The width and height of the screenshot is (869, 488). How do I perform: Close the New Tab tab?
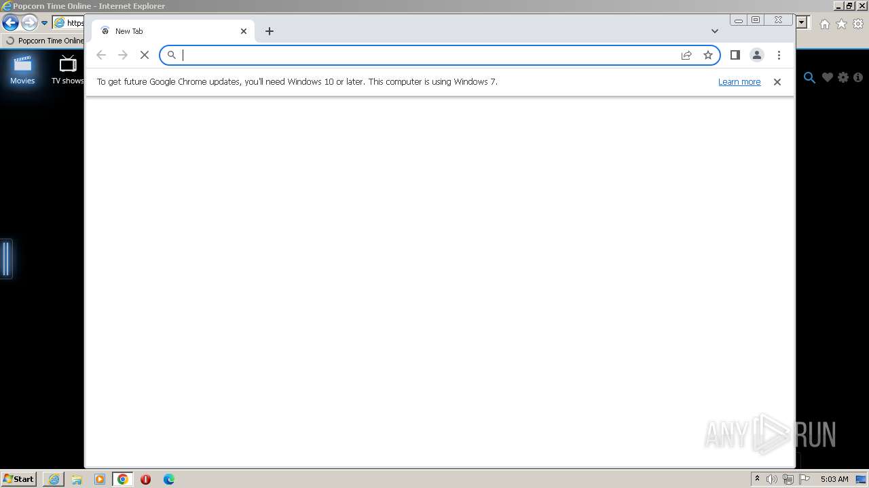coord(244,31)
